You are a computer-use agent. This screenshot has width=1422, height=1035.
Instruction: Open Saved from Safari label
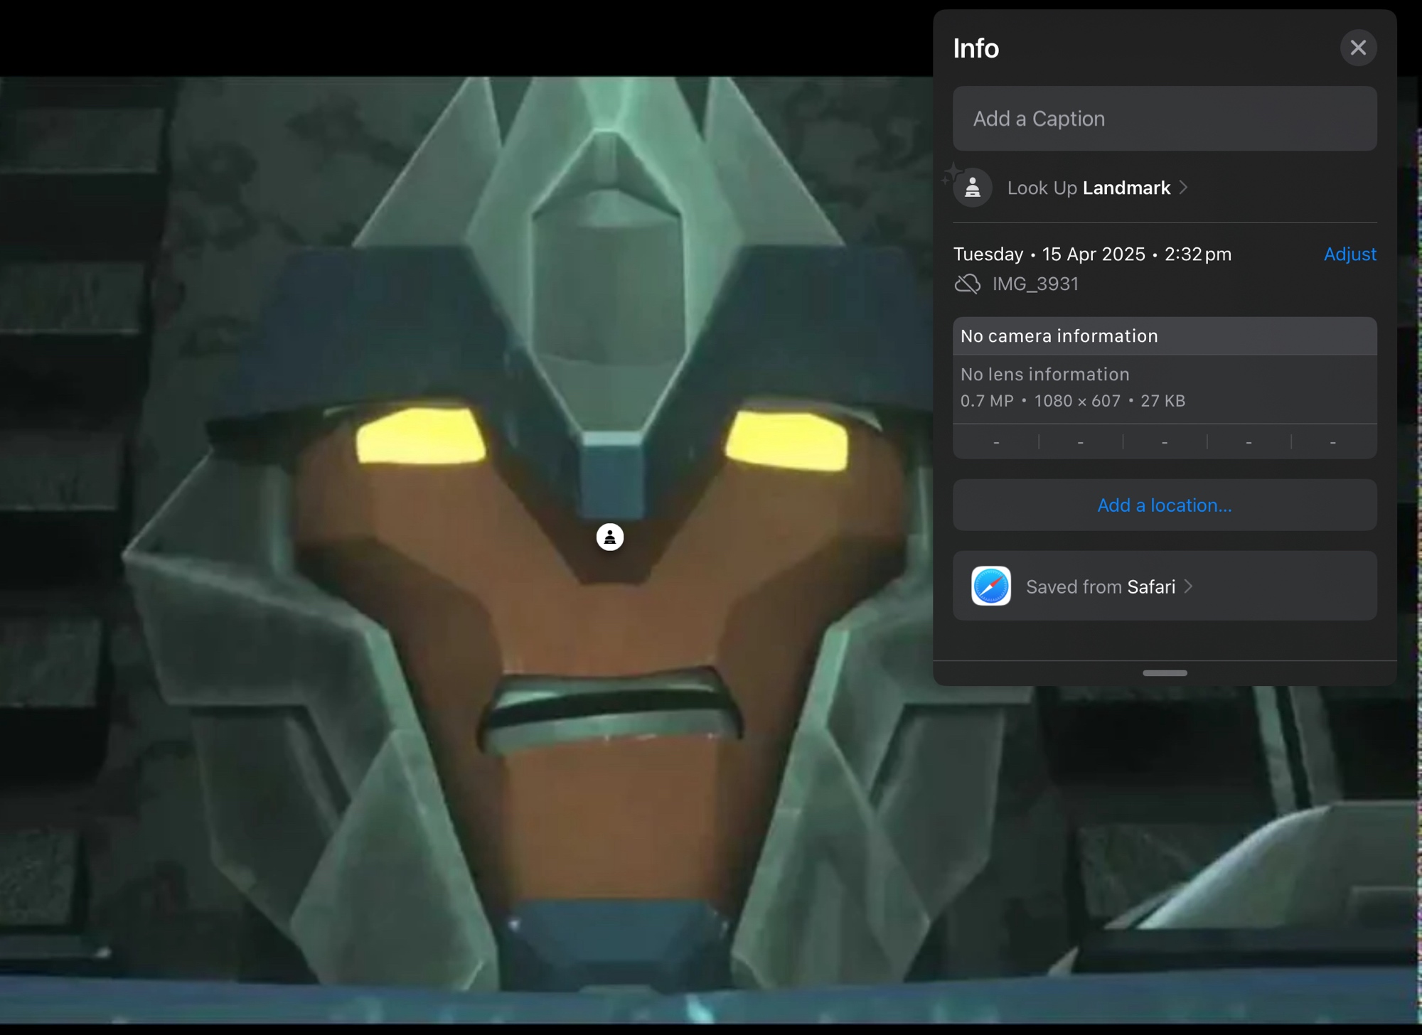1100,586
